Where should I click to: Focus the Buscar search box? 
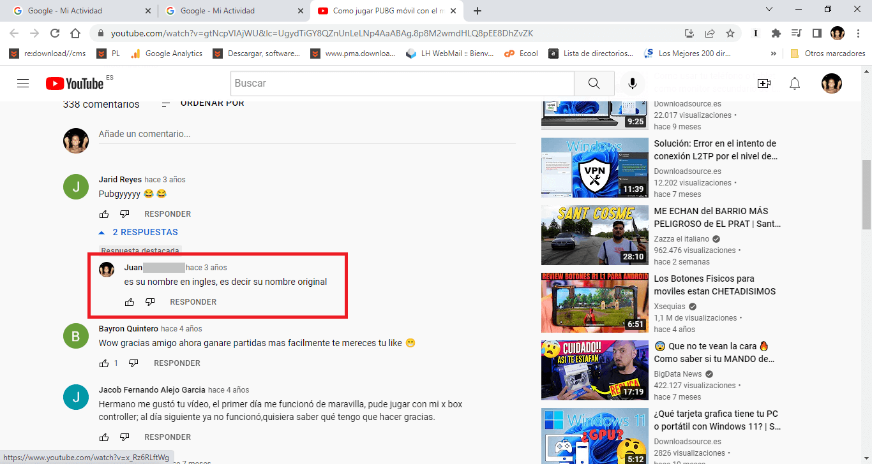click(x=402, y=83)
